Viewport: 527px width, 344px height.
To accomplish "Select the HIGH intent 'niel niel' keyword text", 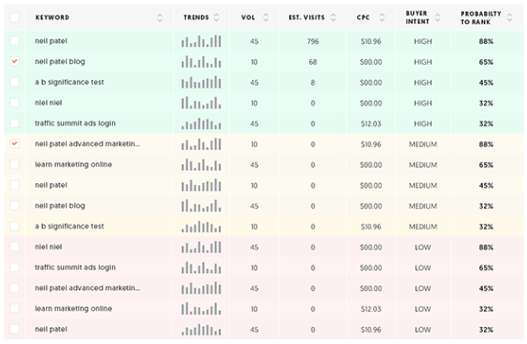I will click(x=48, y=102).
